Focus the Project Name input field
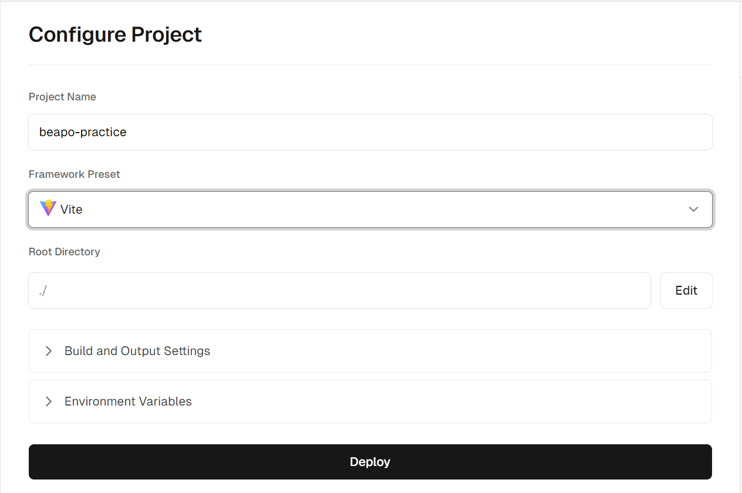Viewport: 742px width, 493px height. [370, 132]
